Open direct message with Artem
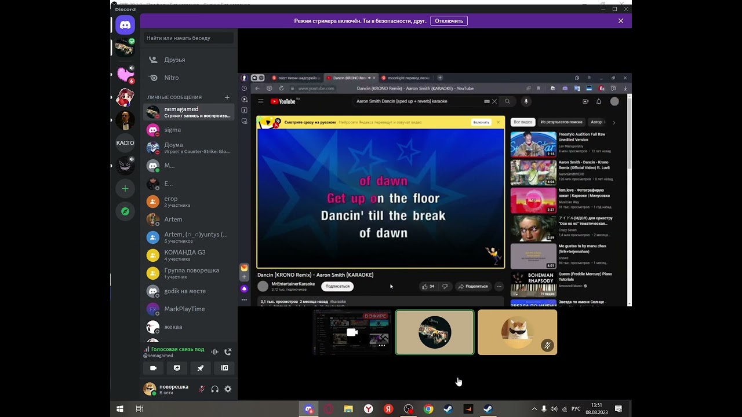This screenshot has width=742, height=417. (189, 220)
